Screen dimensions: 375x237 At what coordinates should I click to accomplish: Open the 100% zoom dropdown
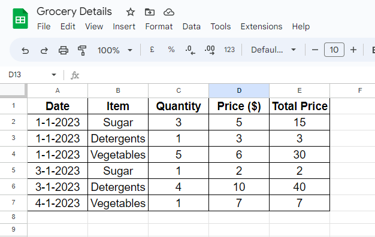[x=115, y=50]
